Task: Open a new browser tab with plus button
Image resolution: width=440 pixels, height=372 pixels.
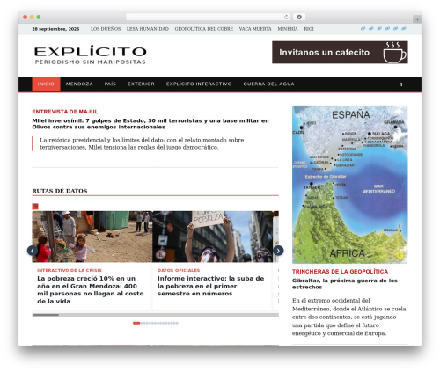Action: [417, 19]
